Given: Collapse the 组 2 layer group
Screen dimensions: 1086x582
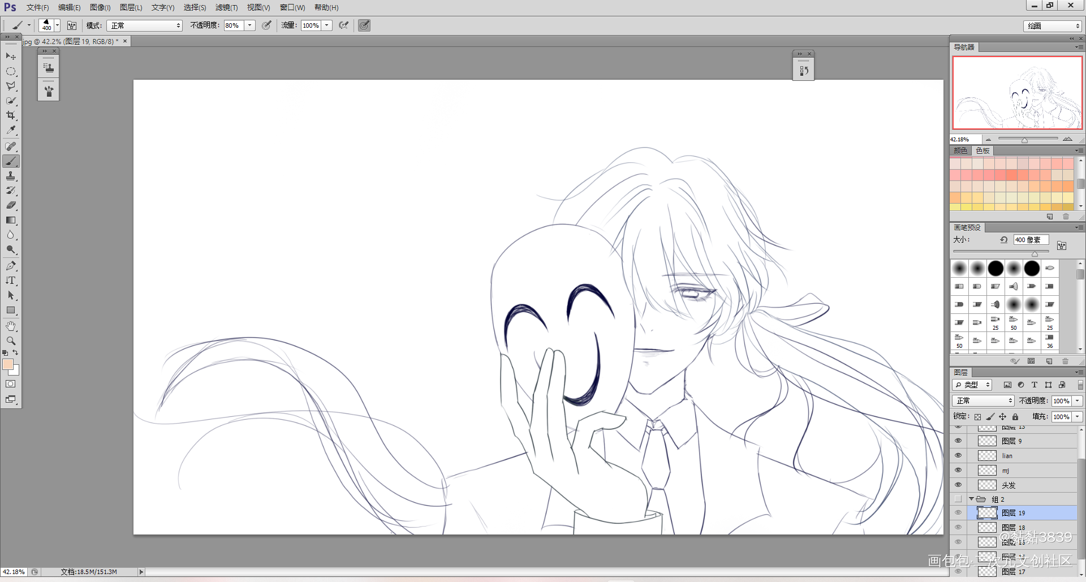Looking at the screenshot, I should [x=971, y=499].
